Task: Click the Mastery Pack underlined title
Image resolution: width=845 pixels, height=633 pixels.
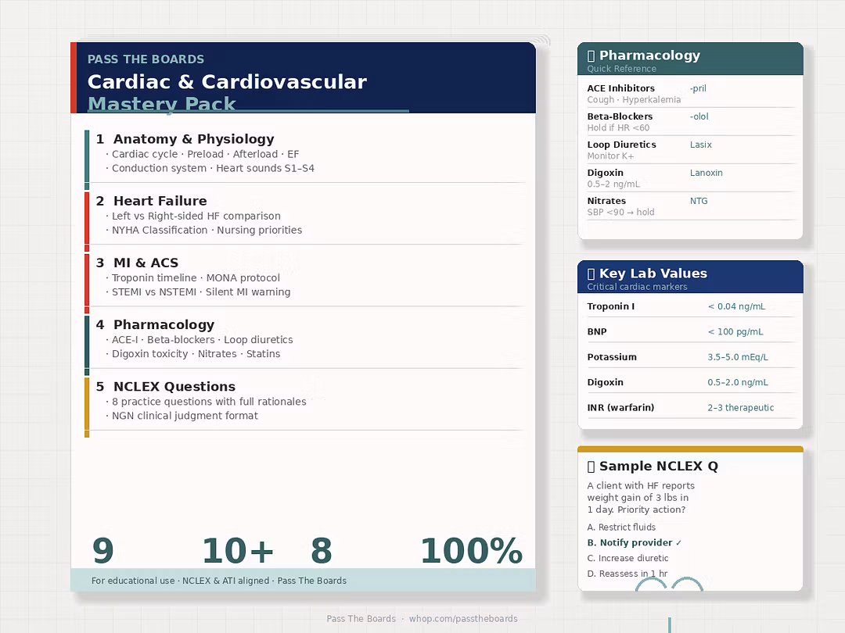Action: (x=162, y=103)
